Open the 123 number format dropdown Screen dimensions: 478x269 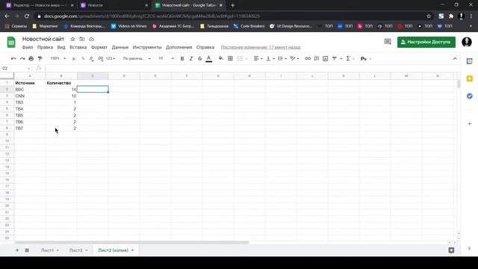pyautogui.click(x=111, y=58)
